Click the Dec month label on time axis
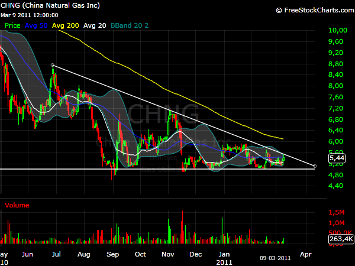 point(196,254)
